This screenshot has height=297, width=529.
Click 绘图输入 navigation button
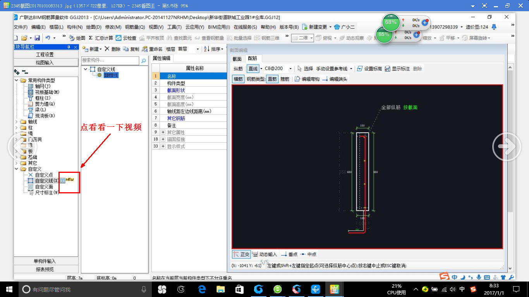point(46,62)
